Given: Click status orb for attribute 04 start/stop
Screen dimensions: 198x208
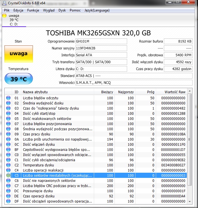Looking at the screenshot, I should coord(8,113).
